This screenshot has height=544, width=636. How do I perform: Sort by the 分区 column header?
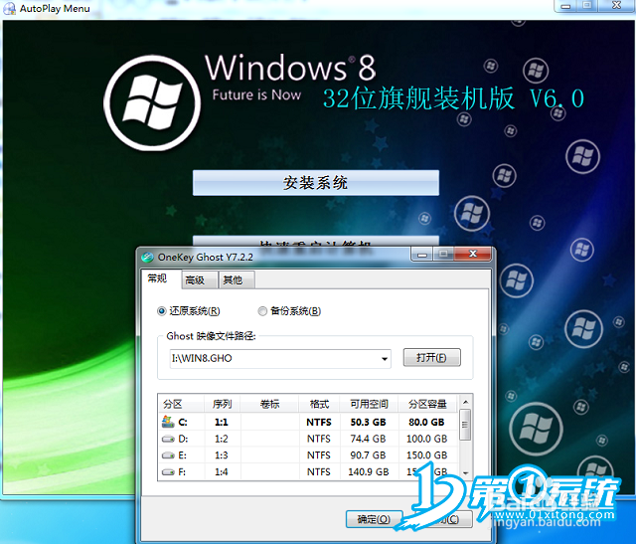pyautogui.click(x=181, y=404)
